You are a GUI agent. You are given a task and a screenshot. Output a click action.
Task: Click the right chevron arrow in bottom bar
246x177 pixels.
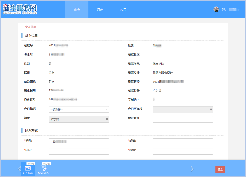[192, 169]
